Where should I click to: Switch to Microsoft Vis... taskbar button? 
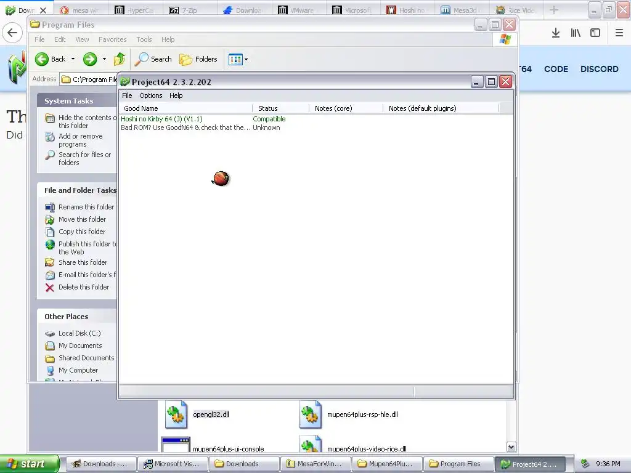click(173, 464)
